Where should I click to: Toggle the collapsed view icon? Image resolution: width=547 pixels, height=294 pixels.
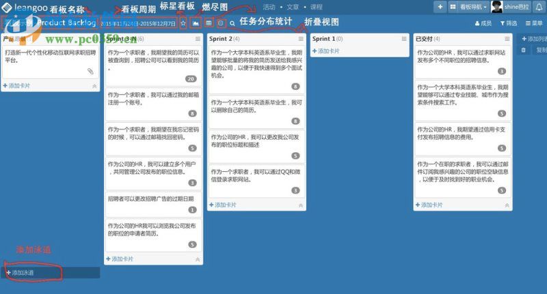coord(220,23)
